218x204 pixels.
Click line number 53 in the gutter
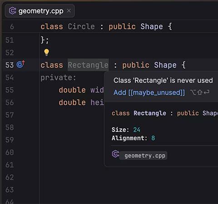[10, 65]
